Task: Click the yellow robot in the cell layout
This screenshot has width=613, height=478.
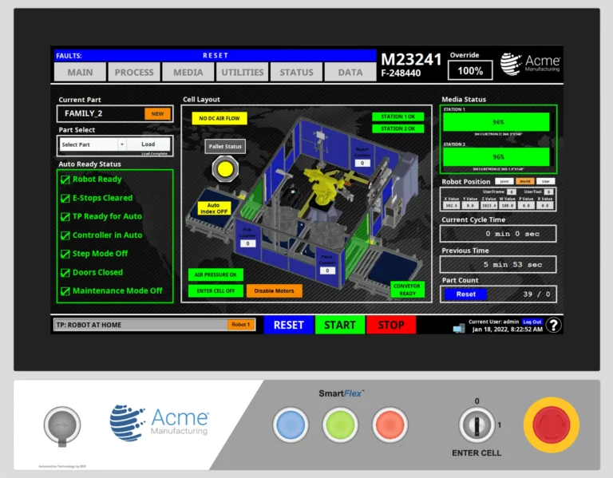Action: tap(323, 186)
